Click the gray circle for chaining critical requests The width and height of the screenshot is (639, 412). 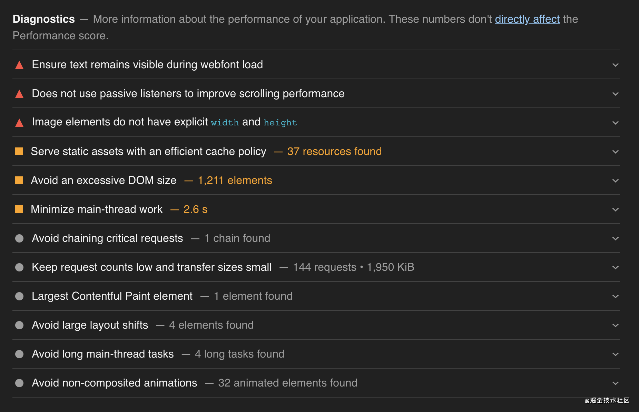point(20,238)
